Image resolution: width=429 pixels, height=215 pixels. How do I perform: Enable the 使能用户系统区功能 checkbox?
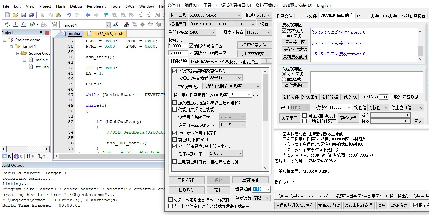point(174,110)
